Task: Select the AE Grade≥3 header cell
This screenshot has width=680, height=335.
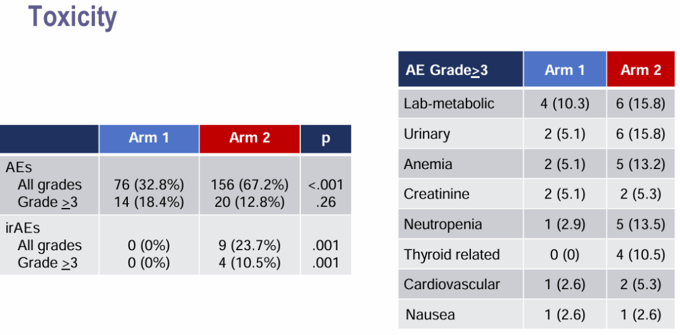Action: pyautogui.click(x=446, y=70)
